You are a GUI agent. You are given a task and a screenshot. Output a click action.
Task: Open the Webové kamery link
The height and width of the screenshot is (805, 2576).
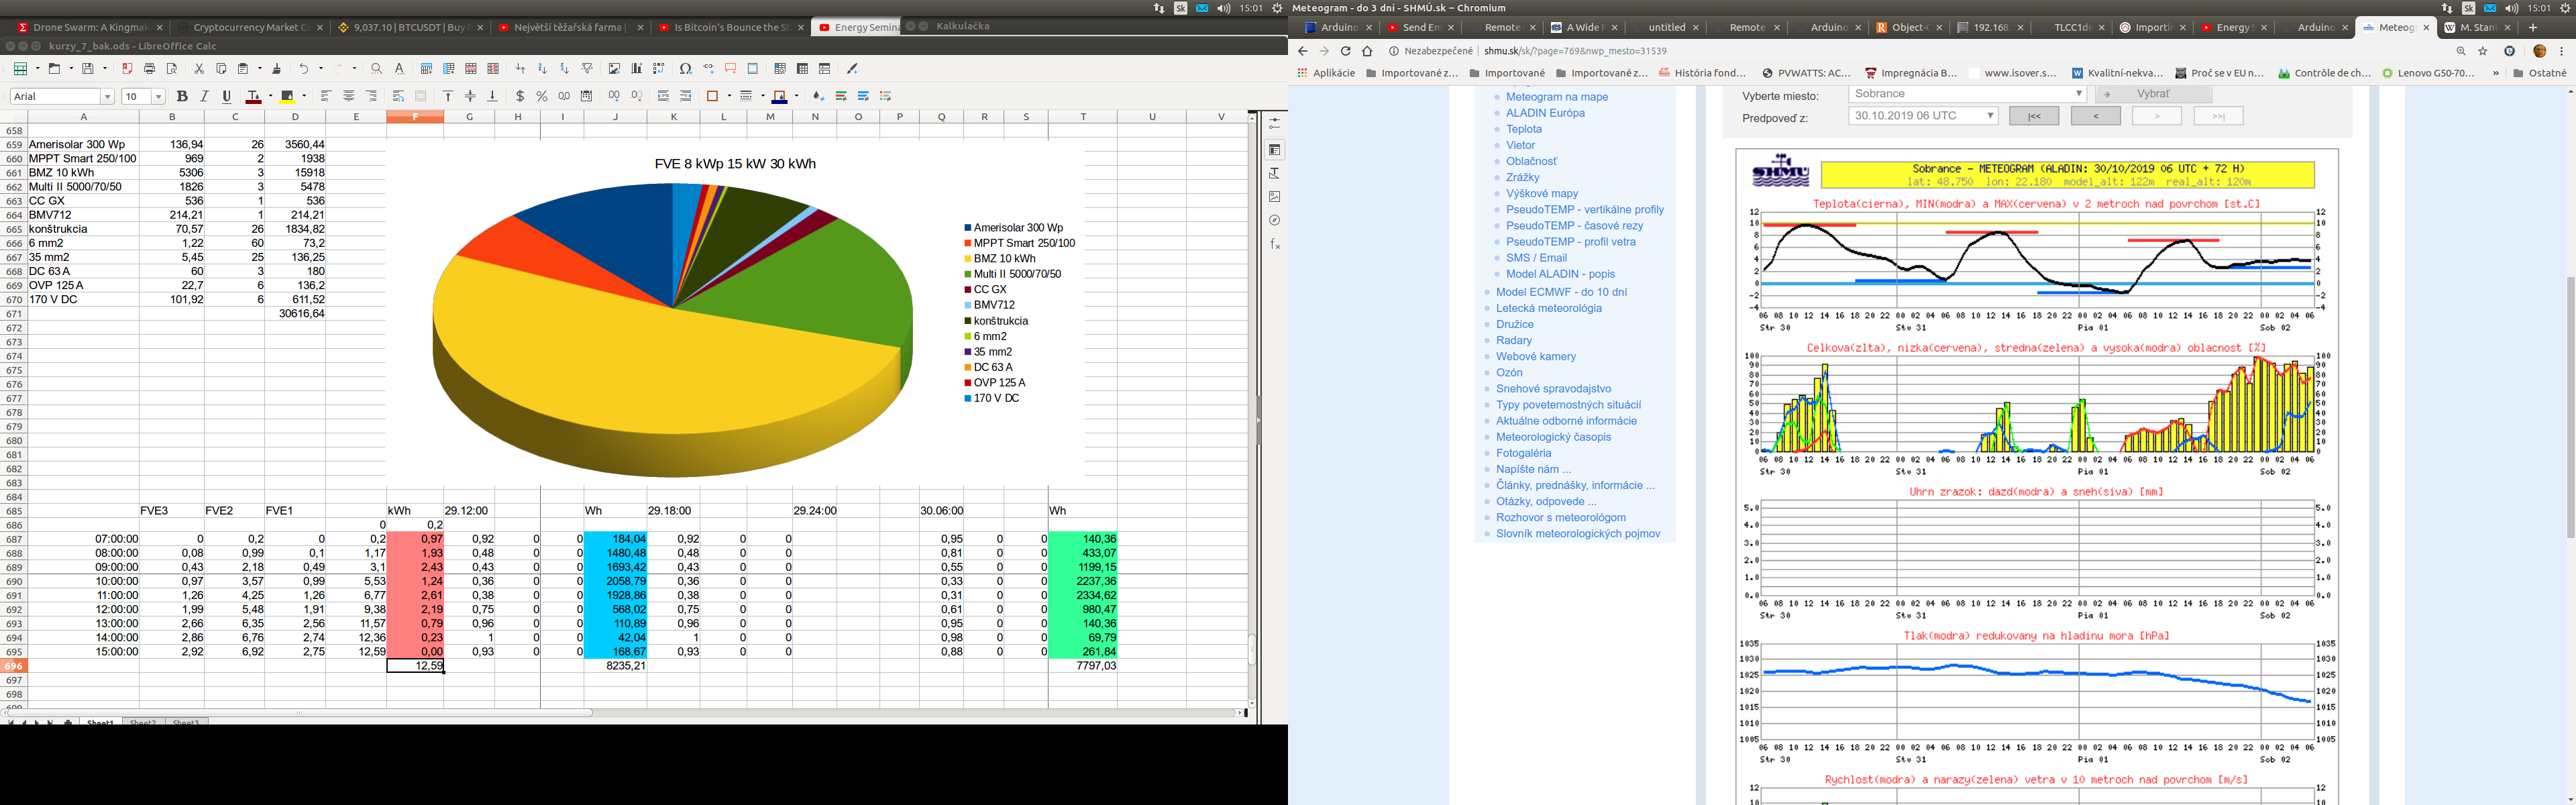pos(1535,356)
